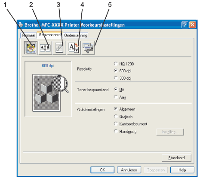Click the Standaard button
Viewport: 203px width, 179px height.
pos(176,158)
